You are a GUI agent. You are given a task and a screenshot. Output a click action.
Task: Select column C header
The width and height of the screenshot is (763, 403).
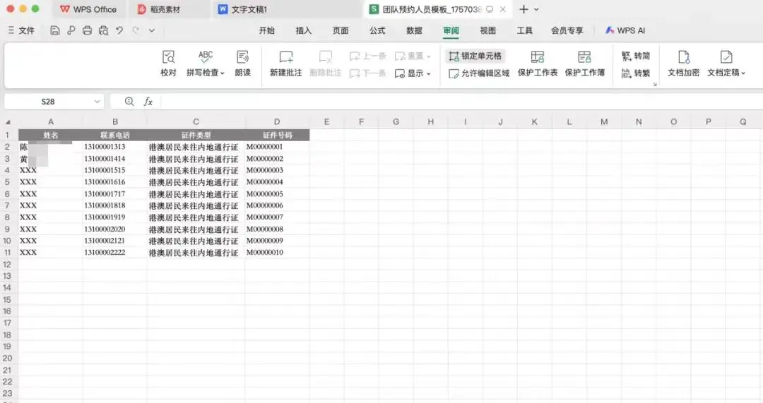pyautogui.click(x=196, y=122)
